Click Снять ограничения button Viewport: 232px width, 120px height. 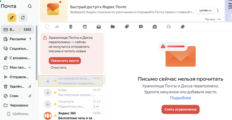tap(181, 109)
